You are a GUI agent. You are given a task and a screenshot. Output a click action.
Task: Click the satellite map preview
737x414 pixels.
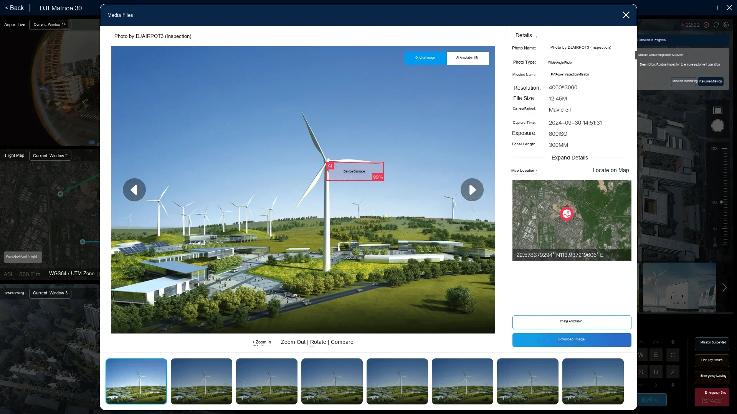(x=572, y=220)
